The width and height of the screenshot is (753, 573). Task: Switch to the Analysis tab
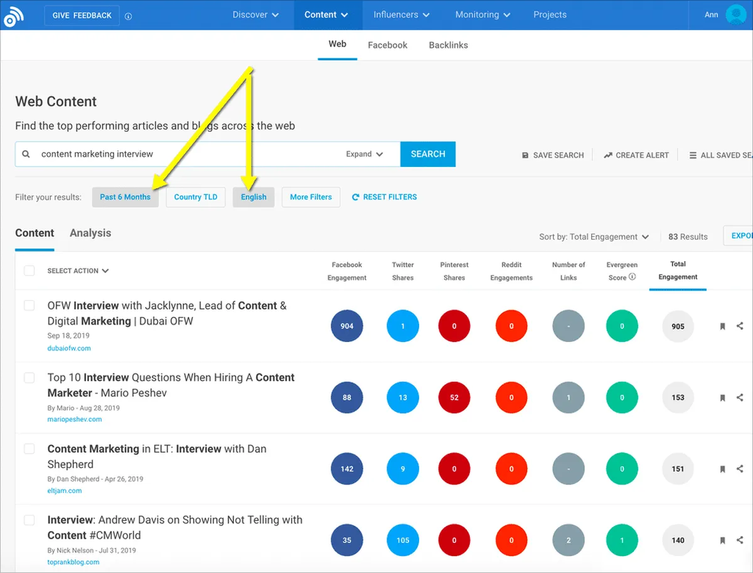click(x=90, y=233)
